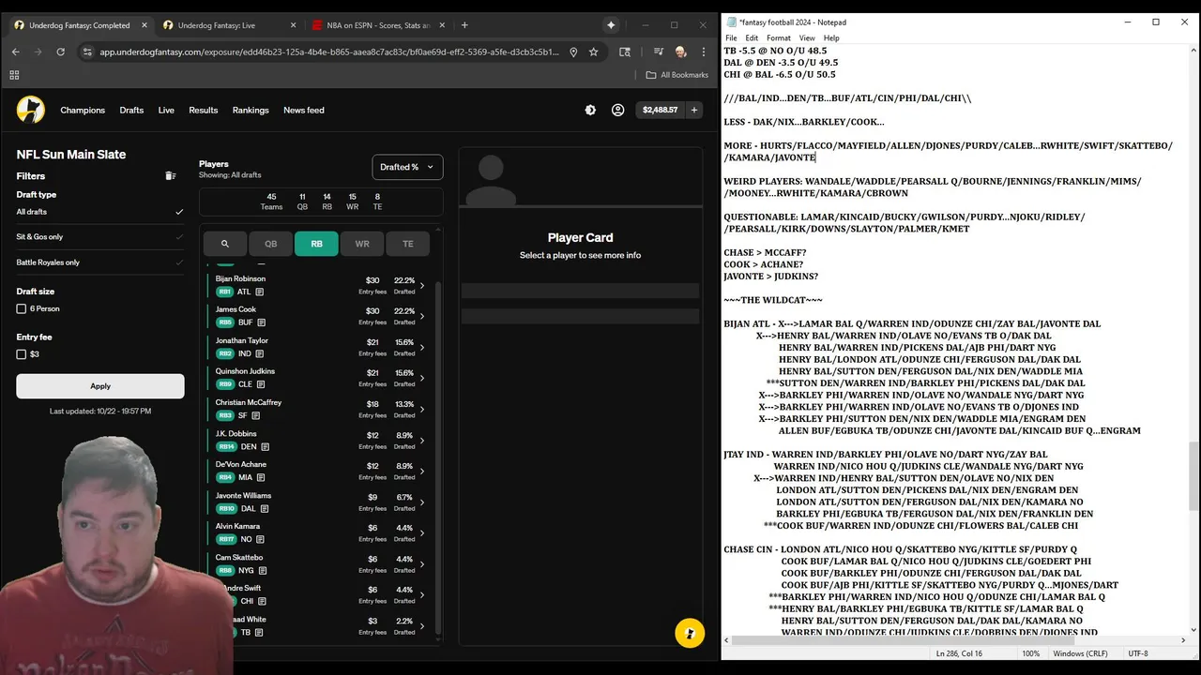Select the All drafts draft type

click(x=100, y=212)
